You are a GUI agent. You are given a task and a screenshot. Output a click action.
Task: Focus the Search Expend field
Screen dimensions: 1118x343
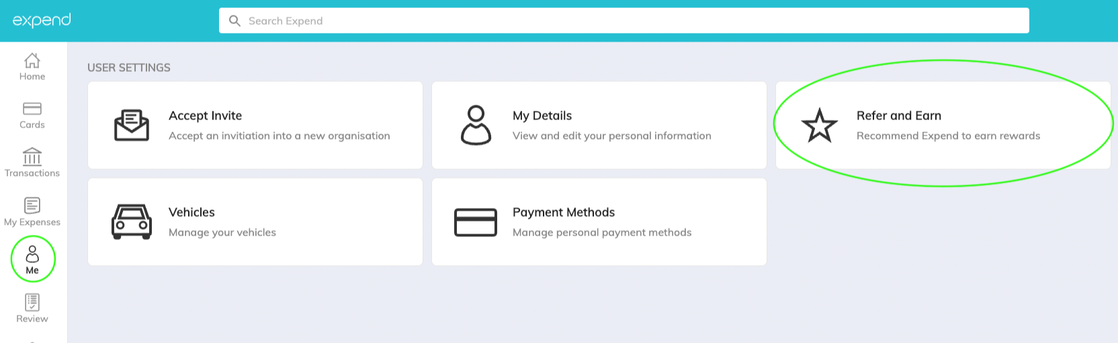[x=623, y=21]
